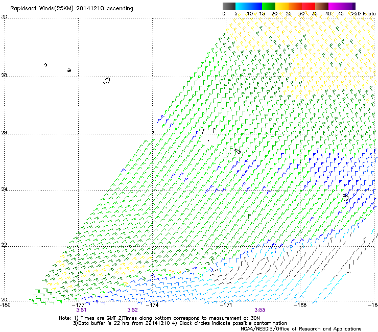Click the title 'Rapidscat Winds(25KM) 20141210 ascending'
The height and width of the screenshot is (332, 378).
click(72, 9)
